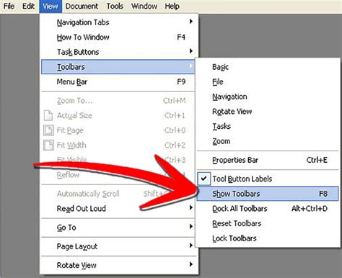This screenshot has height=278, width=342.
Task: Select the Zoom To... entry
Action: click(118, 101)
